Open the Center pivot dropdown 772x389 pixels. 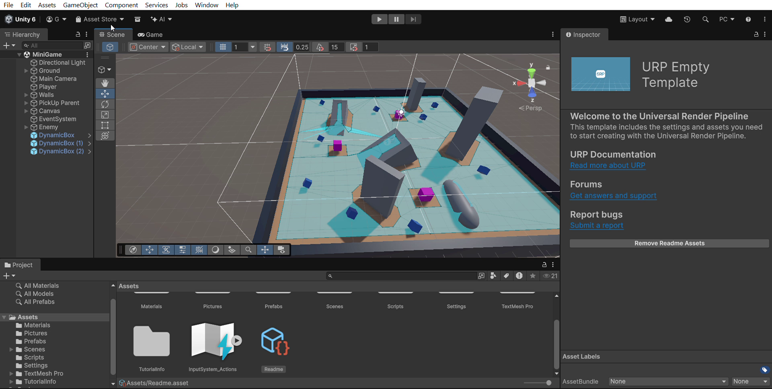click(x=148, y=47)
